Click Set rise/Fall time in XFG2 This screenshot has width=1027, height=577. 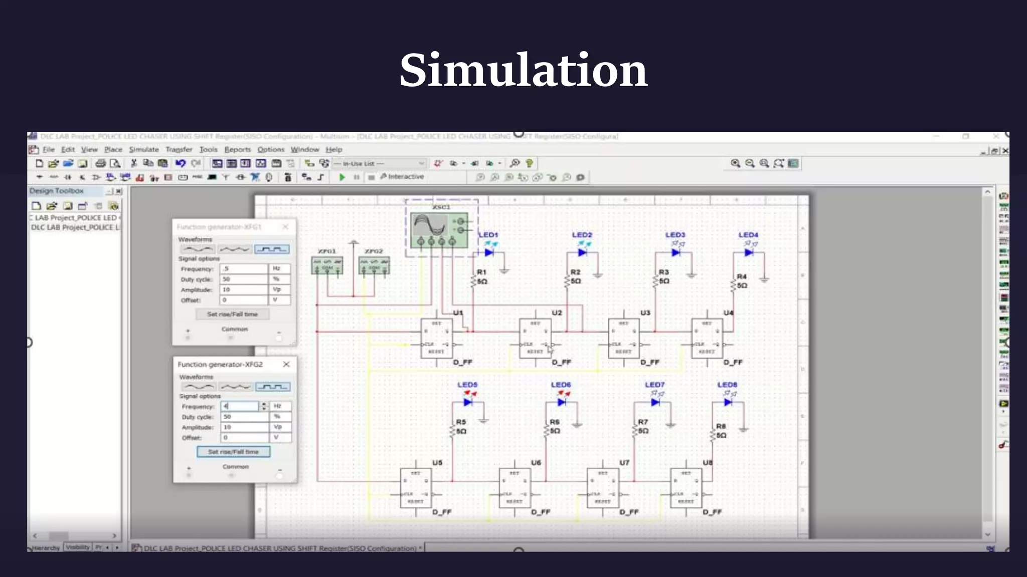pyautogui.click(x=233, y=452)
